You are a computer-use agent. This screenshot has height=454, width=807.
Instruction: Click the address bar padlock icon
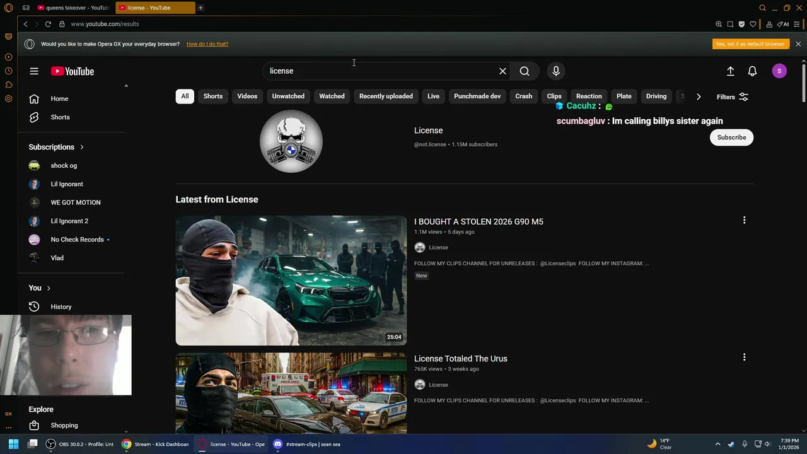tap(62, 24)
